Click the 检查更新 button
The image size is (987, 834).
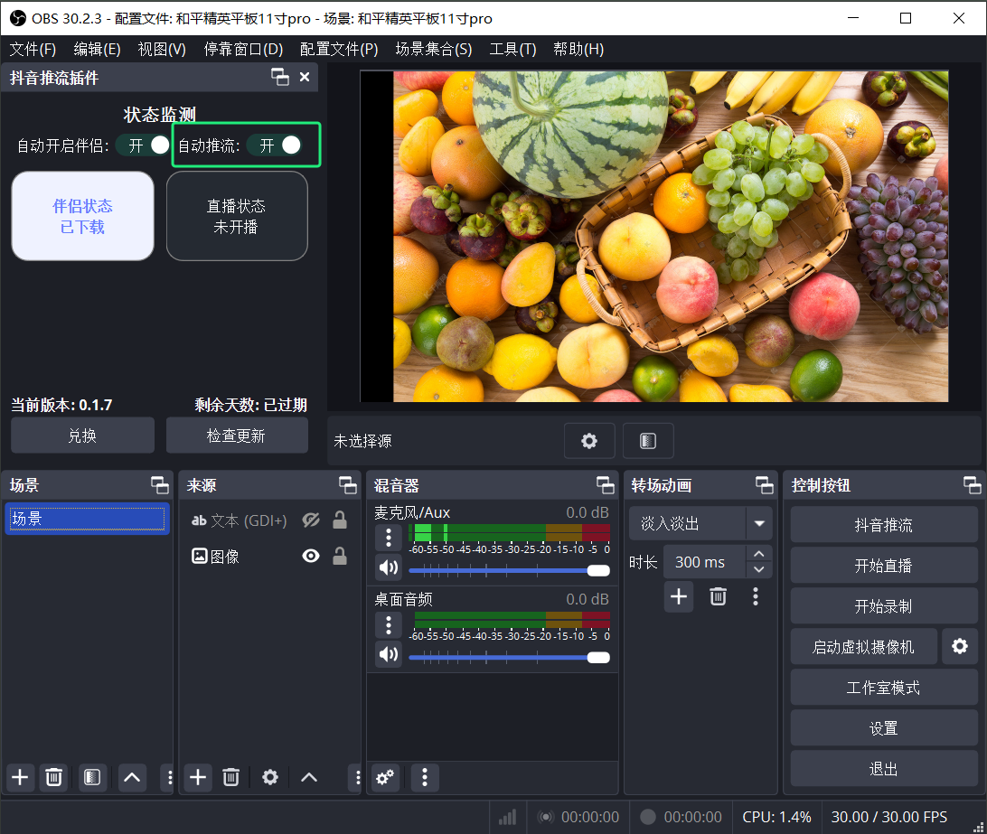(236, 436)
